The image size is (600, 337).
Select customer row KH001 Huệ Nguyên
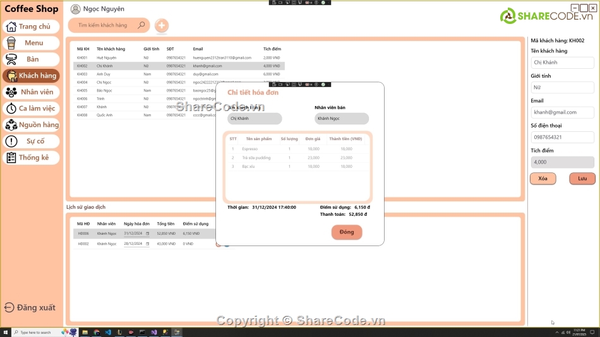click(x=179, y=58)
